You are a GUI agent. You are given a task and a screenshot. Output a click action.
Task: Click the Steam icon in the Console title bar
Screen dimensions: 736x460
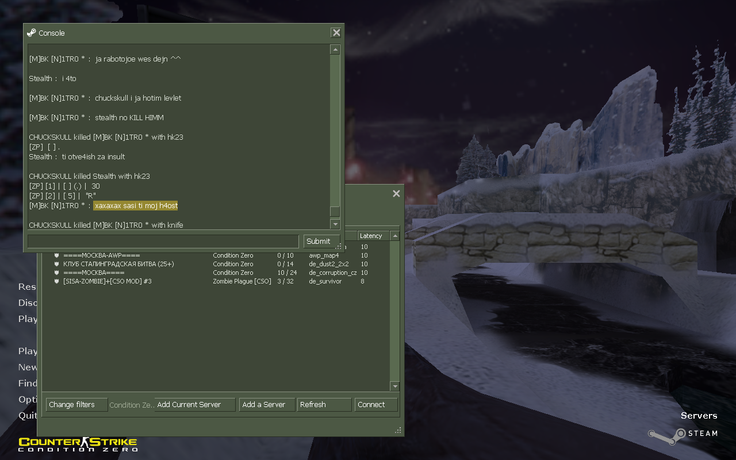[x=32, y=33]
